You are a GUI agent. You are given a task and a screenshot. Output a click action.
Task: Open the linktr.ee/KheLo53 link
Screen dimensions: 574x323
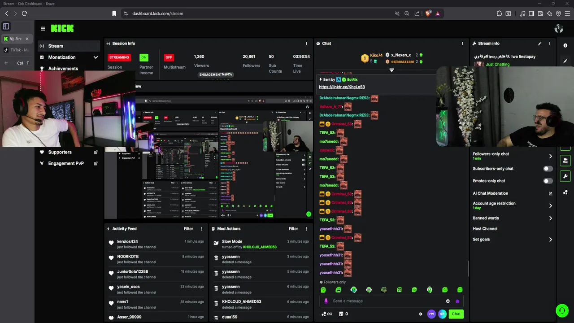click(x=342, y=87)
